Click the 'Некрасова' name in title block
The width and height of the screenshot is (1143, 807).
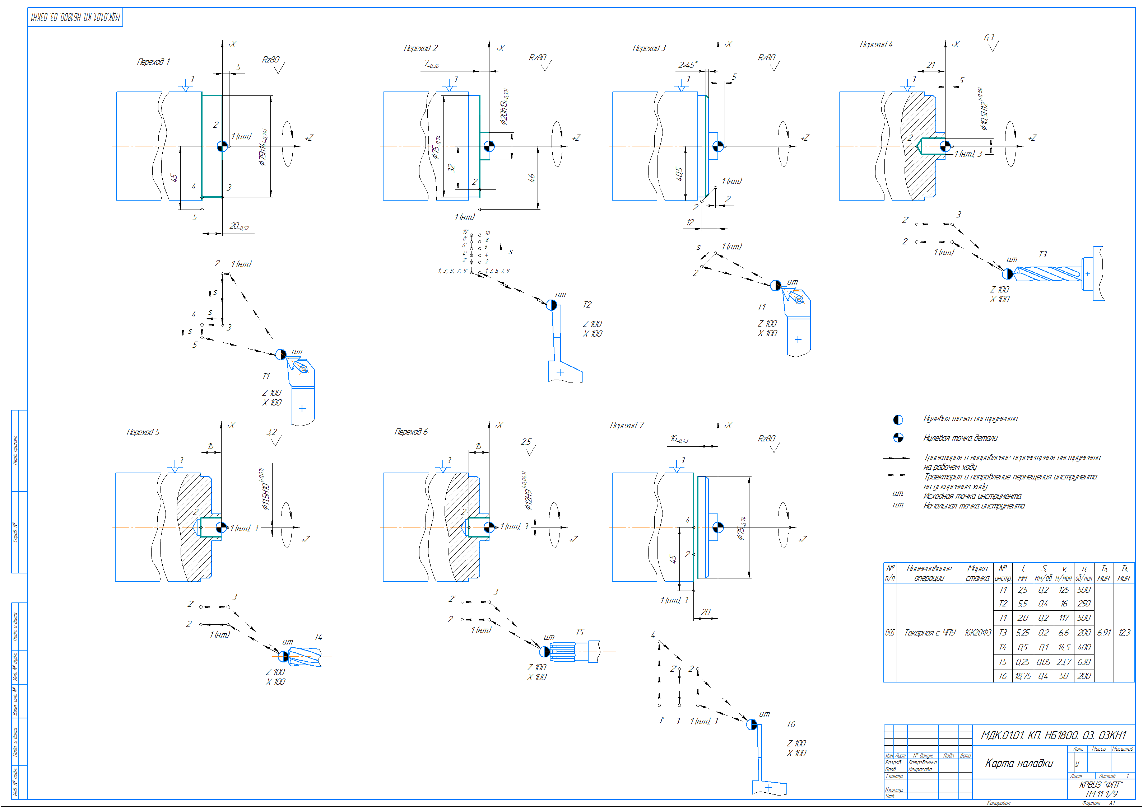(920, 769)
